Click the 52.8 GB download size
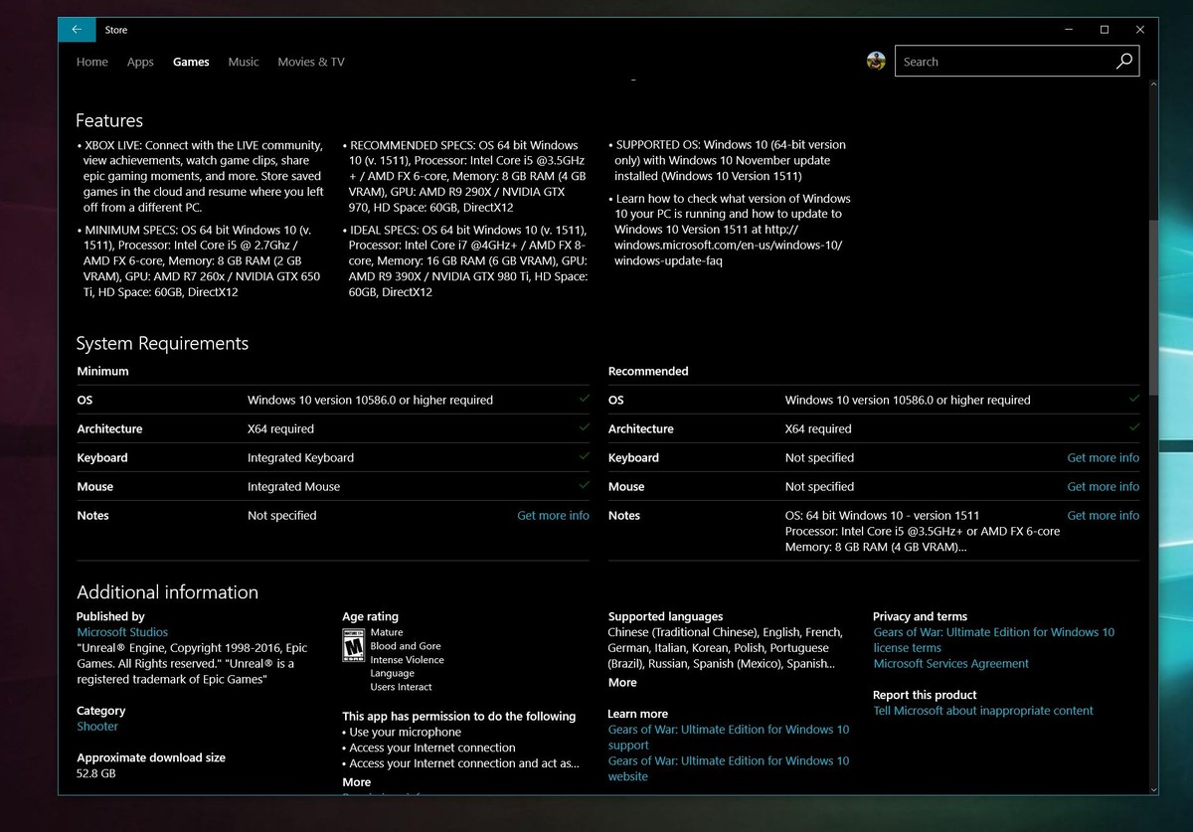This screenshot has height=832, width=1193. (x=96, y=773)
